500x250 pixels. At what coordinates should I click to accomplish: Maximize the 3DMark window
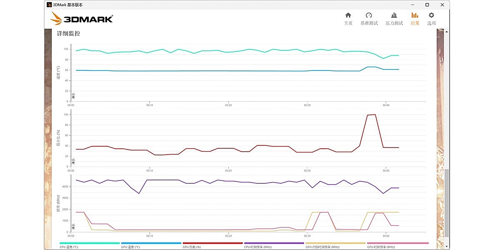[x=427, y=5]
